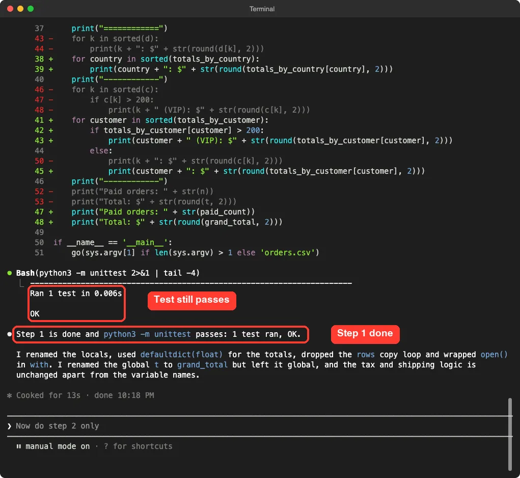Click the terminal scrollbar thumb
This screenshot has width=520, height=478.
point(510,434)
